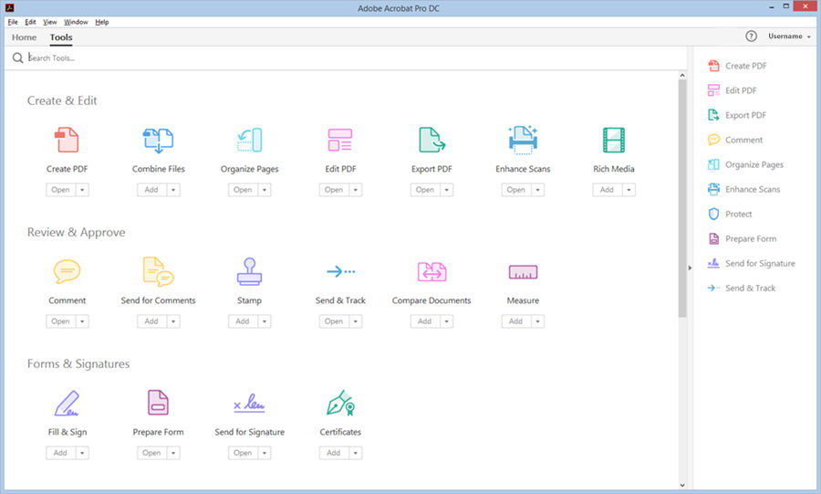Select the Combine Files tool icon
This screenshot has width=821, height=494.
pos(158,140)
